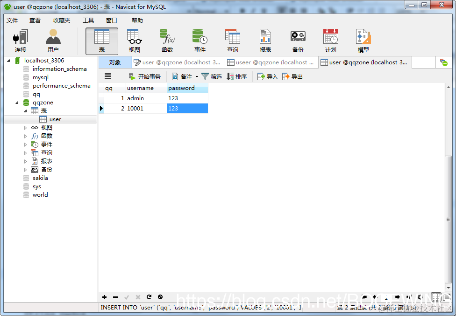Switch to the user @qqzone design tab with pencil icon

click(x=178, y=62)
